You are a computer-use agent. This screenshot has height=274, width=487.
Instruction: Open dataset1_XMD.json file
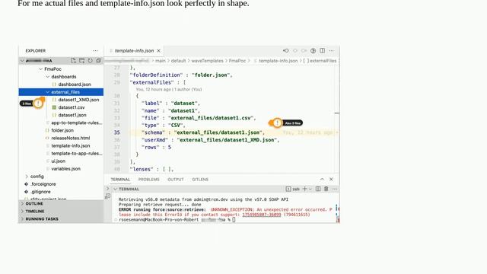[78, 100]
